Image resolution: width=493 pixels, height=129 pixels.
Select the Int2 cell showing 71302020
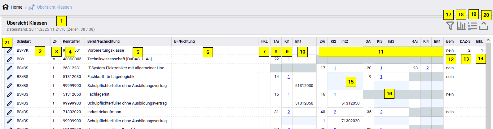(350, 121)
